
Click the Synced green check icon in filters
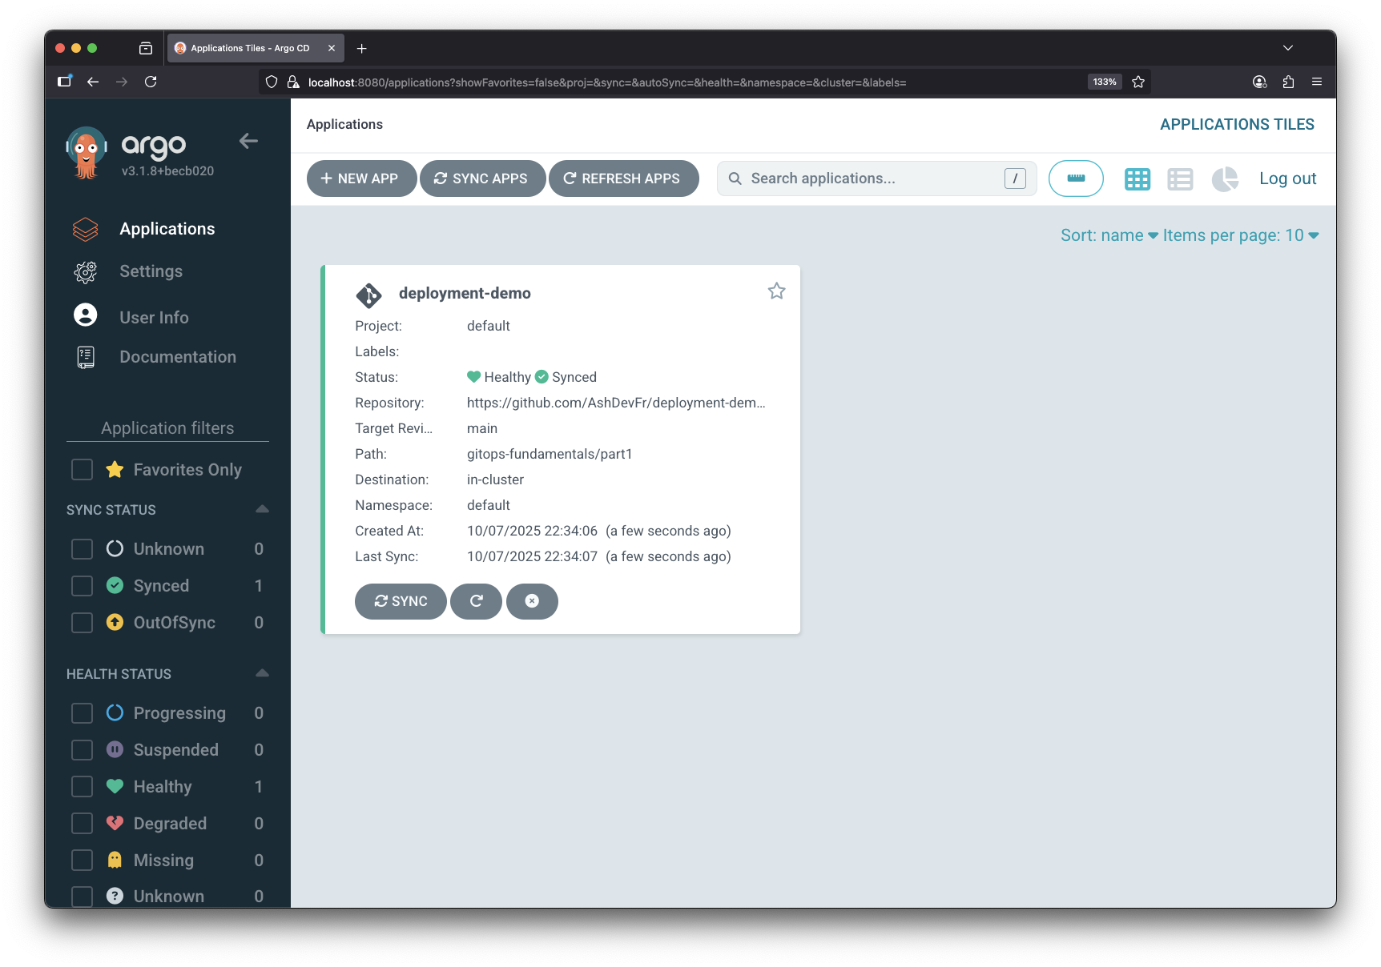pos(115,585)
